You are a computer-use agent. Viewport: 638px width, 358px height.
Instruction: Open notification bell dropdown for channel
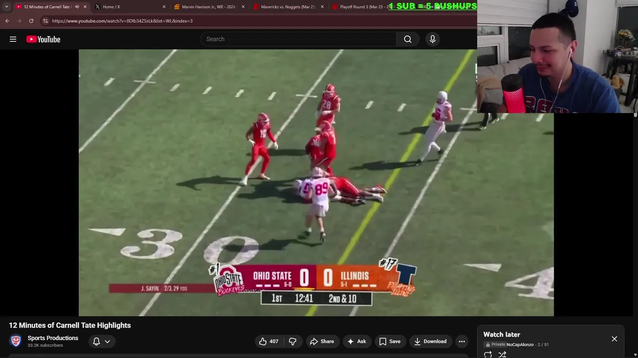pos(101,342)
